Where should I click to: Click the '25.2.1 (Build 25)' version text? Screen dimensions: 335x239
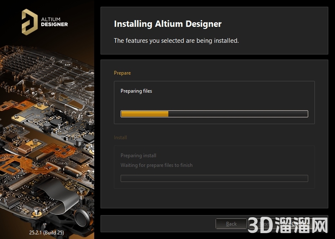tap(46, 232)
